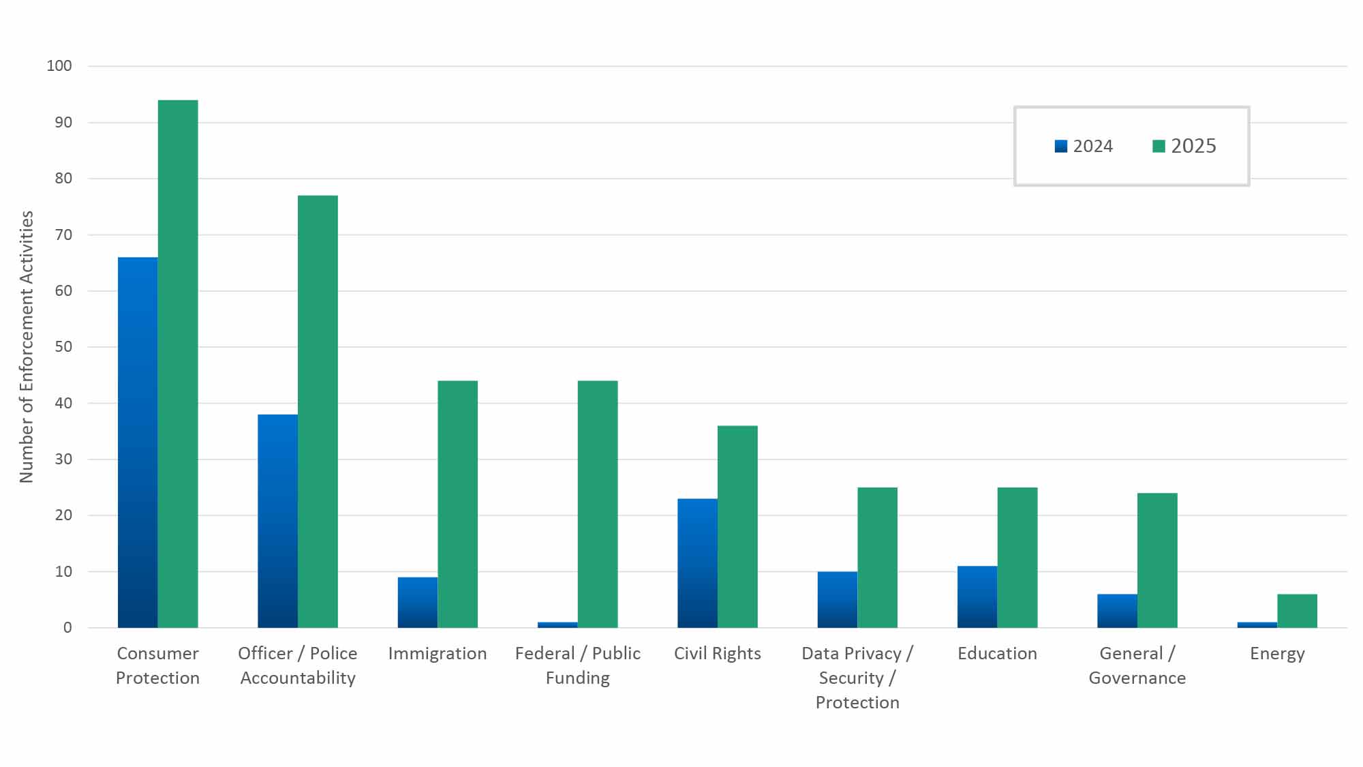
Task: Select the blue 2024 Civil Rights bar
Action: pos(697,562)
